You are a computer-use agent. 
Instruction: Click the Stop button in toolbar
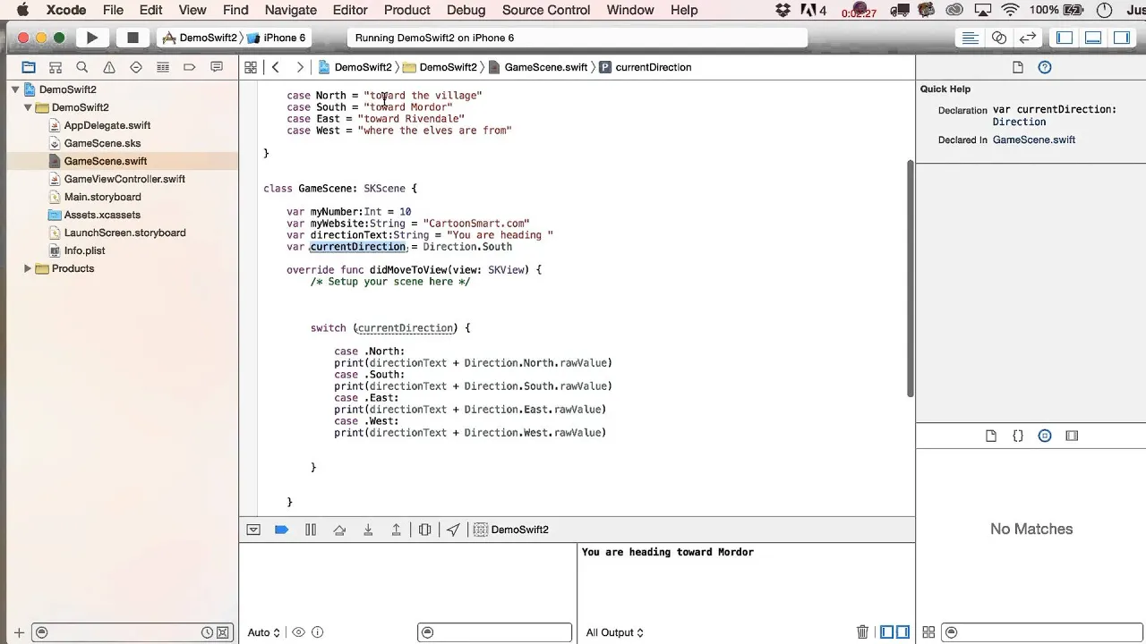coord(133,38)
